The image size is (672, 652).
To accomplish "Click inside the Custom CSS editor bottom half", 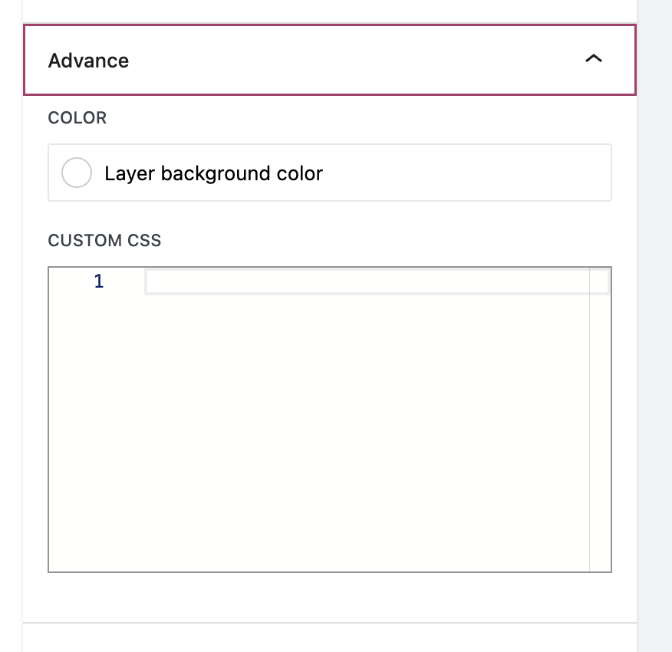I will tap(330, 499).
